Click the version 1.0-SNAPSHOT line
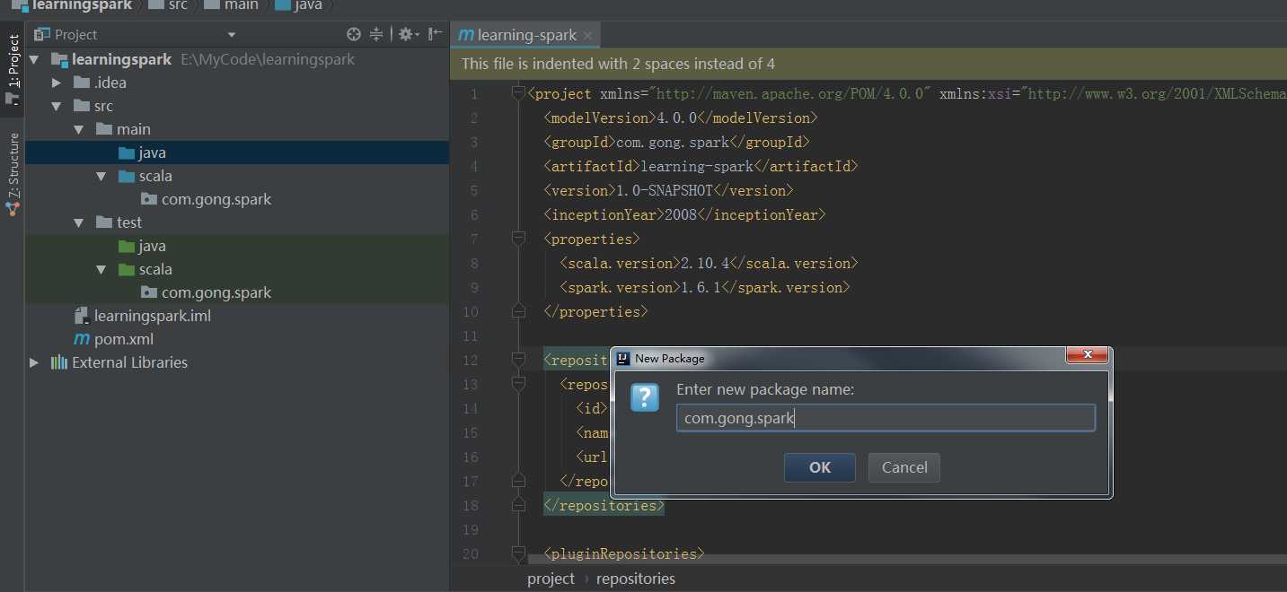The width and height of the screenshot is (1287, 592). [669, 190]
